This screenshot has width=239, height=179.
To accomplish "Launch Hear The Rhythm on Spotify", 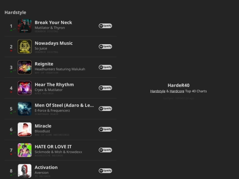I will (105, 88).
